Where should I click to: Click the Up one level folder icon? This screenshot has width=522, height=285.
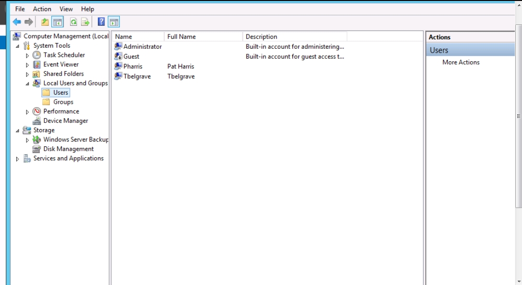pyautogui.click(x=45, y=22)
